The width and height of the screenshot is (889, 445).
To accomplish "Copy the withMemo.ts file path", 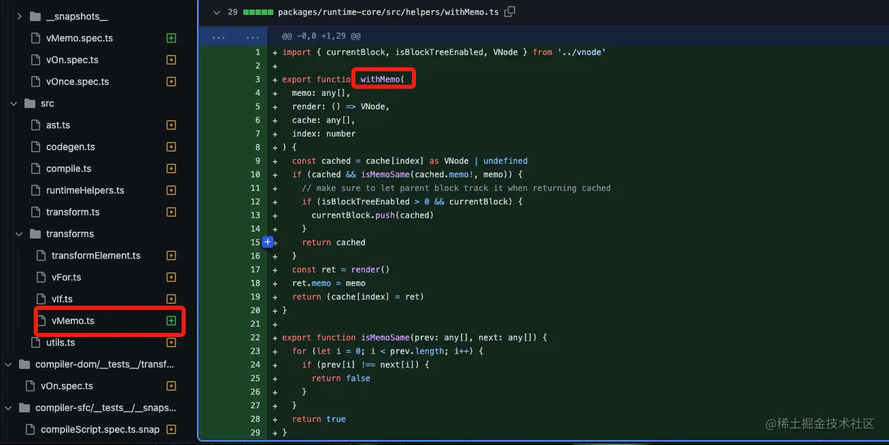I will [x=508, y=12].
